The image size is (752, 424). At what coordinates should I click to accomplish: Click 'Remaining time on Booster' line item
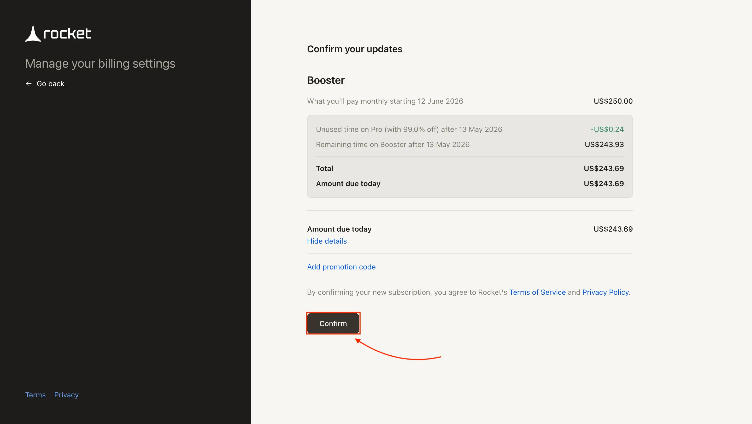pos(393,144)
